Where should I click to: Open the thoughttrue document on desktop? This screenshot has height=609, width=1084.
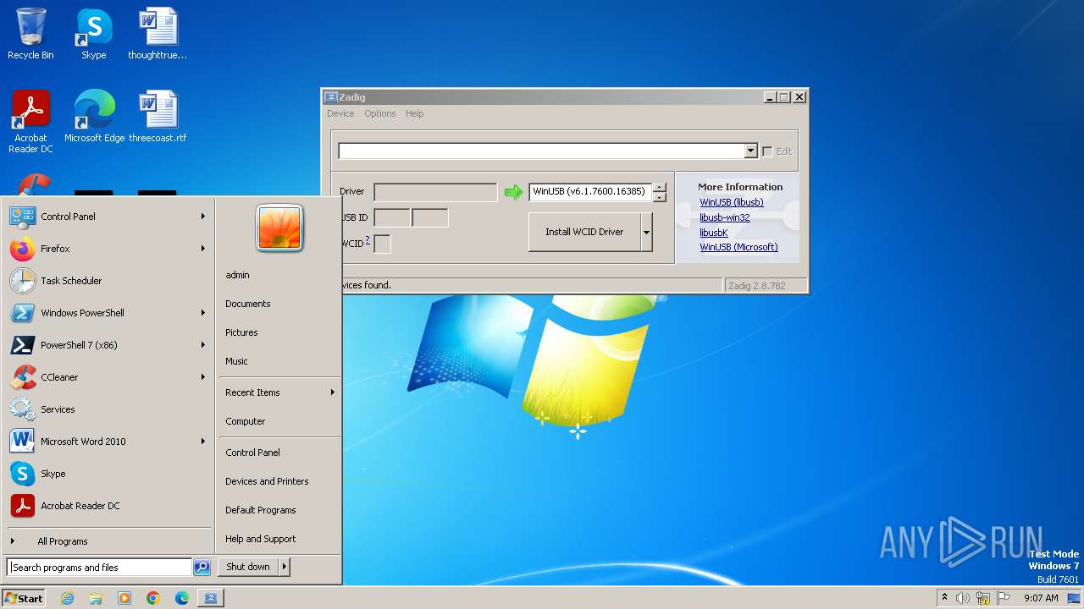(x=158, y=34)
